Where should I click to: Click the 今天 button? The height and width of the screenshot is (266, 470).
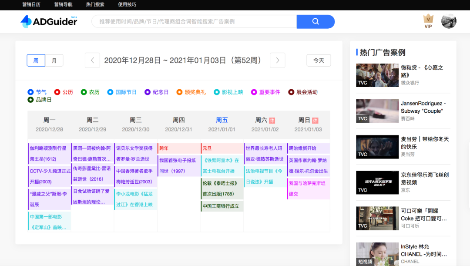click(319, 60)
